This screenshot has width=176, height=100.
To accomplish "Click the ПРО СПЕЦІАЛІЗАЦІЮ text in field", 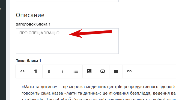I will [39, 33].
